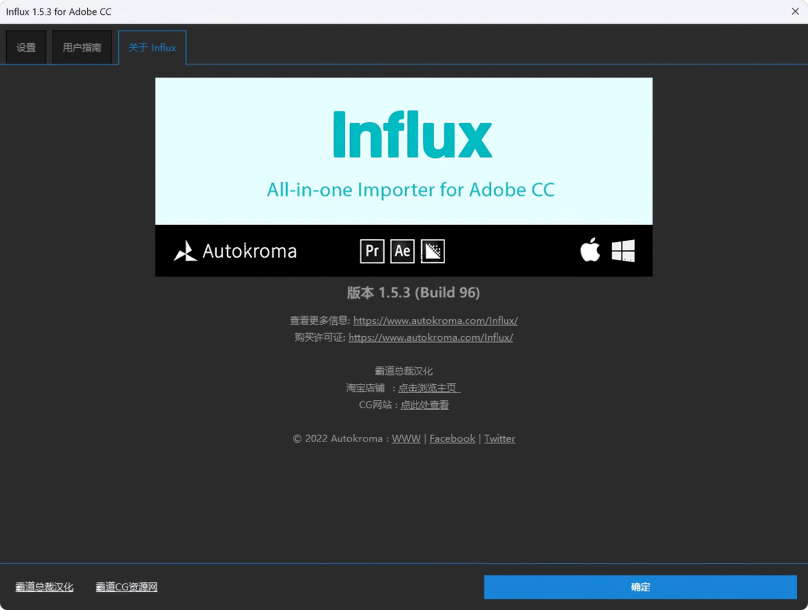Click the 霸道CG资源网 footer link
The width and height of the screenshot is (808, 610).
[x=127, y=587]
